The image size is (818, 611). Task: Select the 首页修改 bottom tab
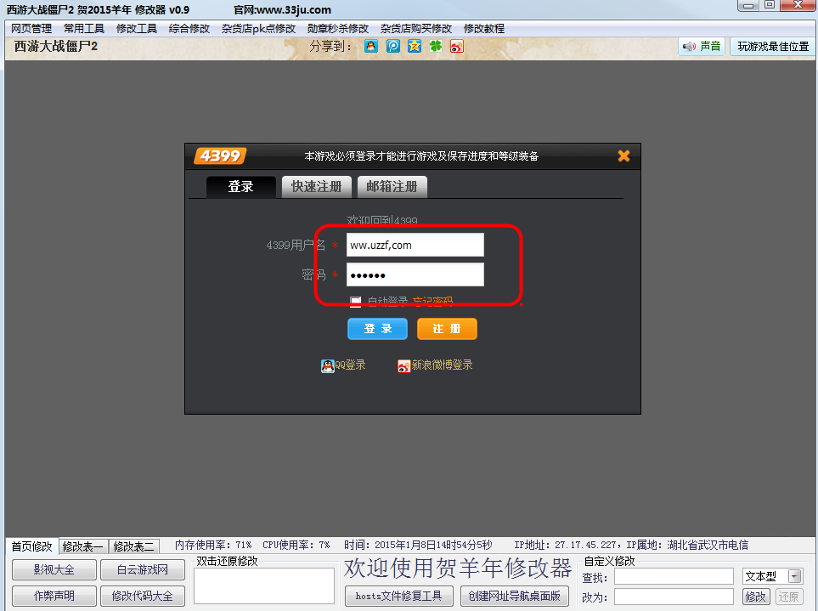[31, 546]
